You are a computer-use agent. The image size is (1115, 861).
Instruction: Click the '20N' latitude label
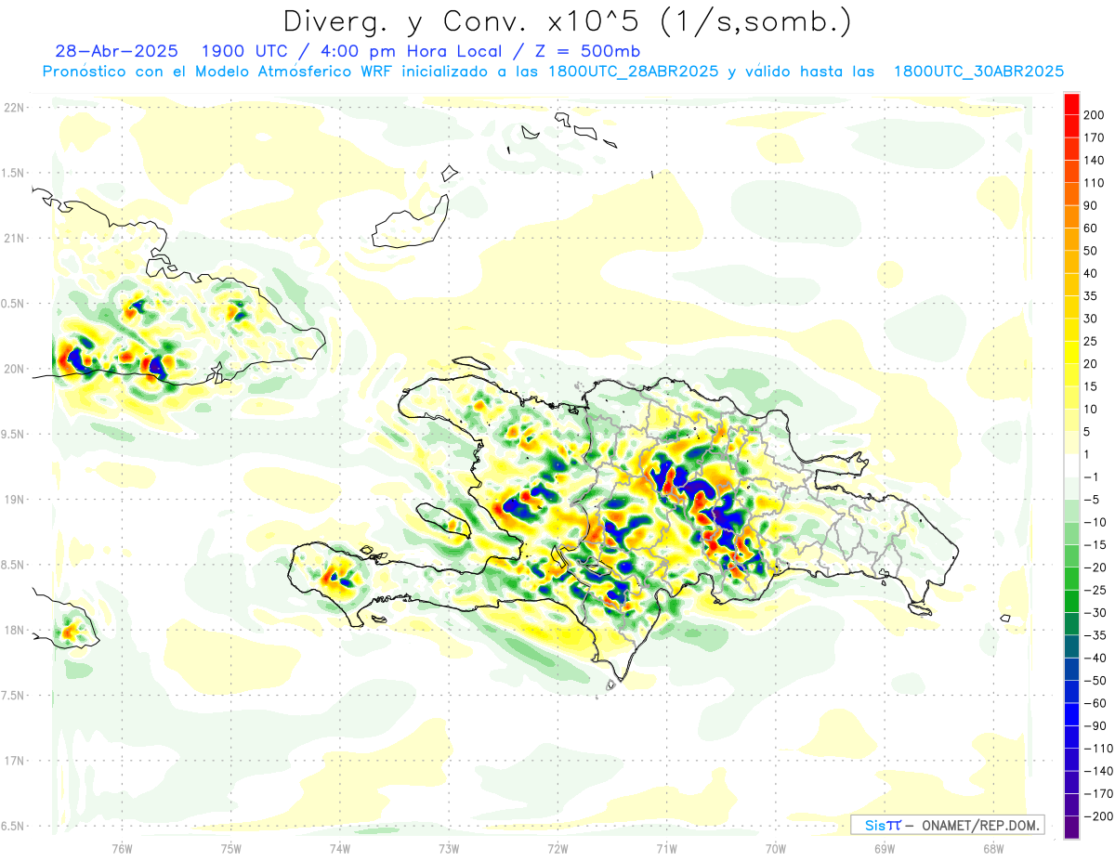pos(14,368)
